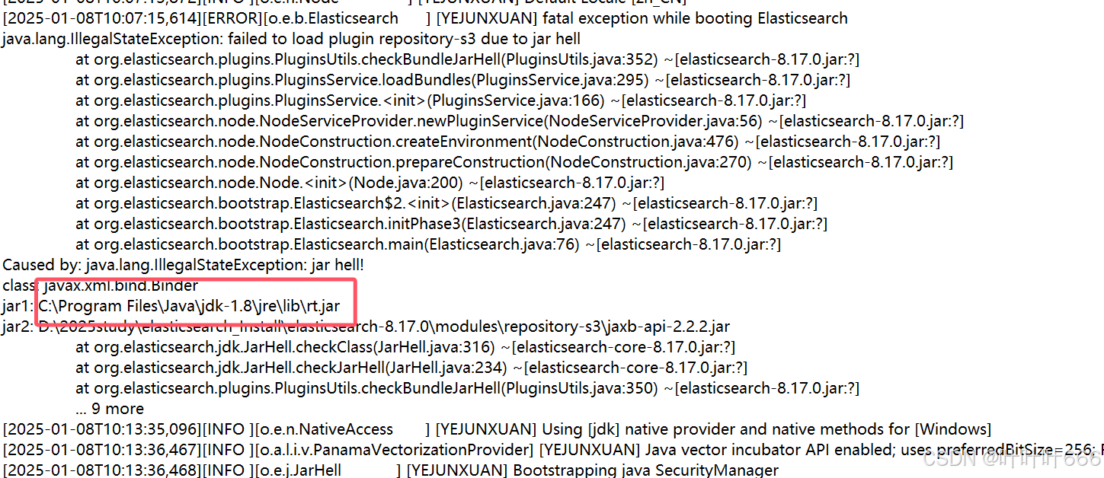Click the PluginsService.<init> stack trace line
The height and width of the screenshot is (478, 1104).
tap(441, 100)
